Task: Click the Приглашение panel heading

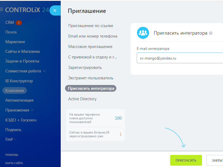Action: (x=87, y=11)
